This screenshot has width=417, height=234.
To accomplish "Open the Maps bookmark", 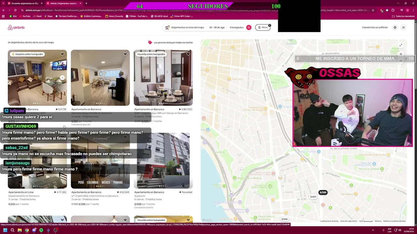I will [48, 16].
